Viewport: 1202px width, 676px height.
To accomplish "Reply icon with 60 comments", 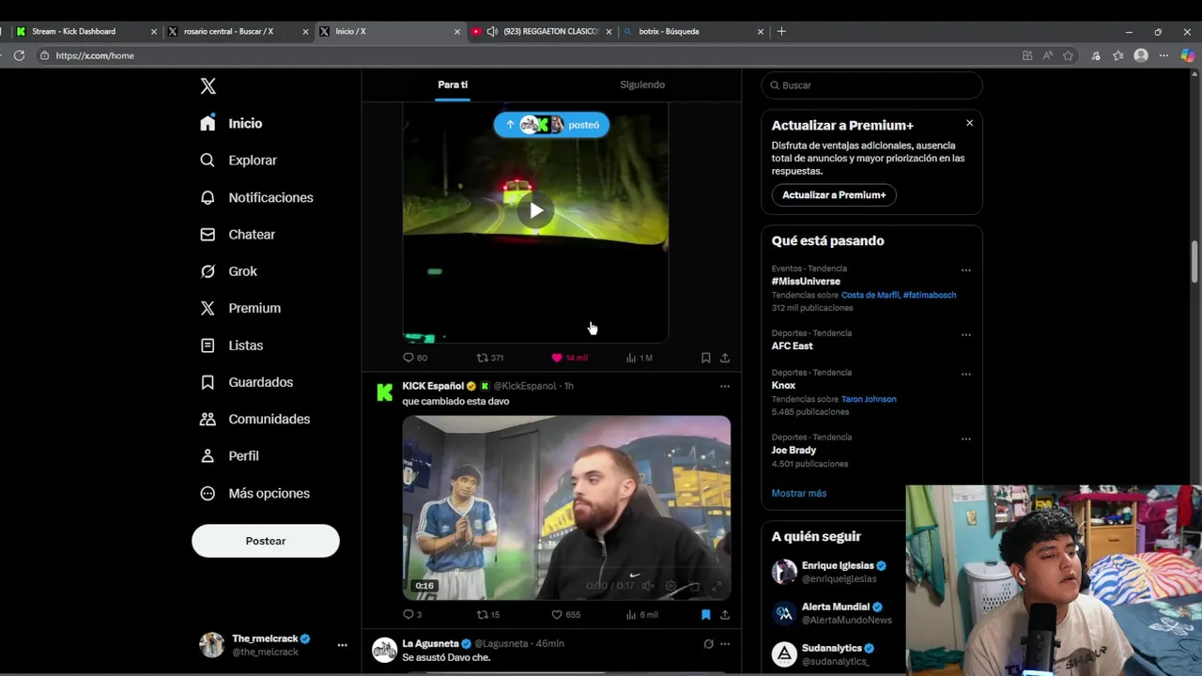I will pos(415,358).
